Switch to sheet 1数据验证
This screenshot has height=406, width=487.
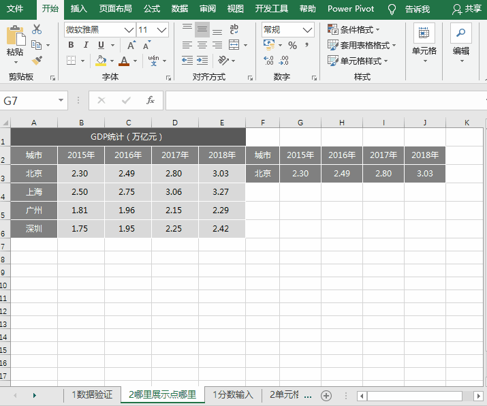tap(92, 394)
